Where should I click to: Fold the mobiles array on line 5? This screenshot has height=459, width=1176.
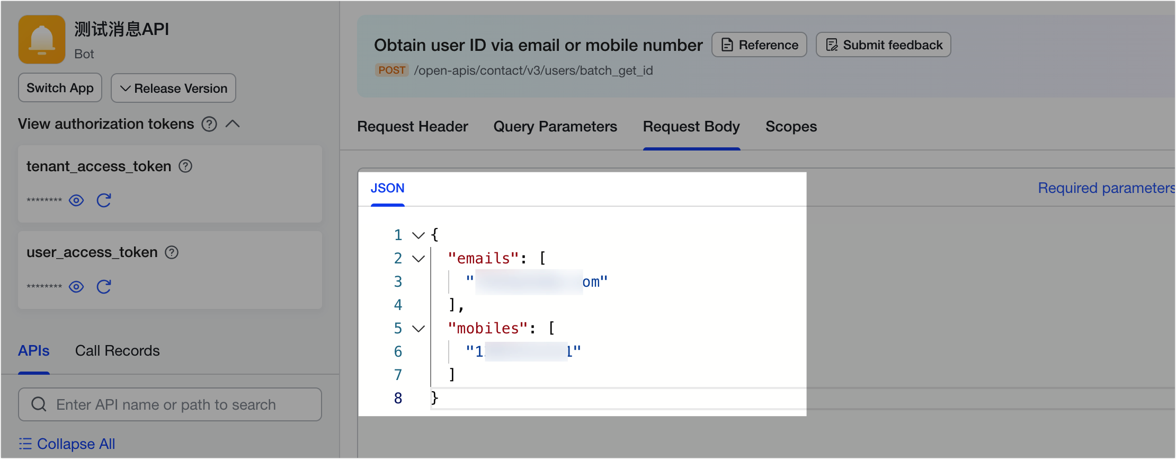tap(418, 329)
